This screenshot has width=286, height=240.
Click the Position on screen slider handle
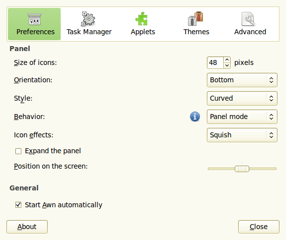(x=242, y=169)
